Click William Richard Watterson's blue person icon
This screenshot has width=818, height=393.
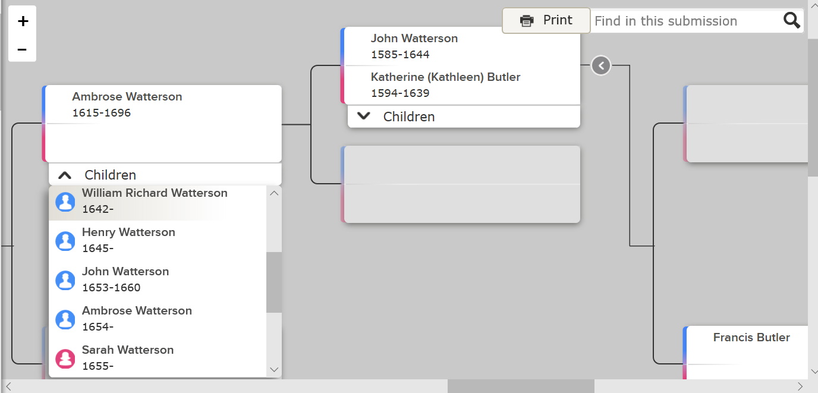(65, 202)
